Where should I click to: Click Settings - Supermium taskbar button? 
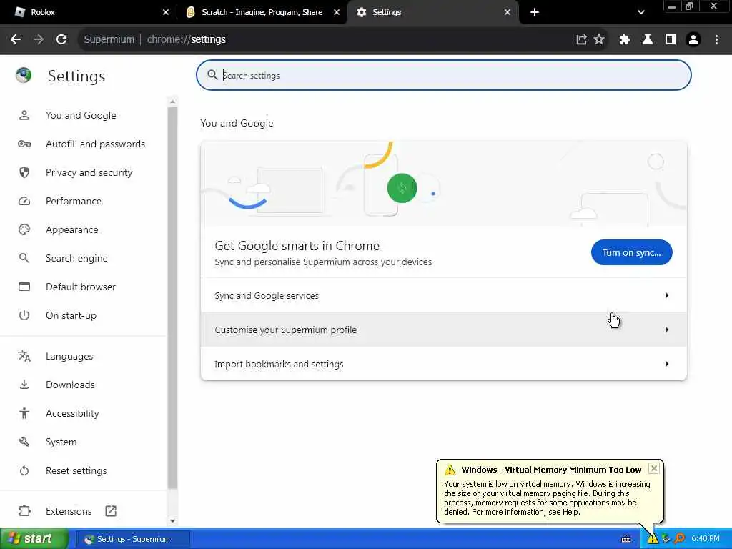[132, 539]
